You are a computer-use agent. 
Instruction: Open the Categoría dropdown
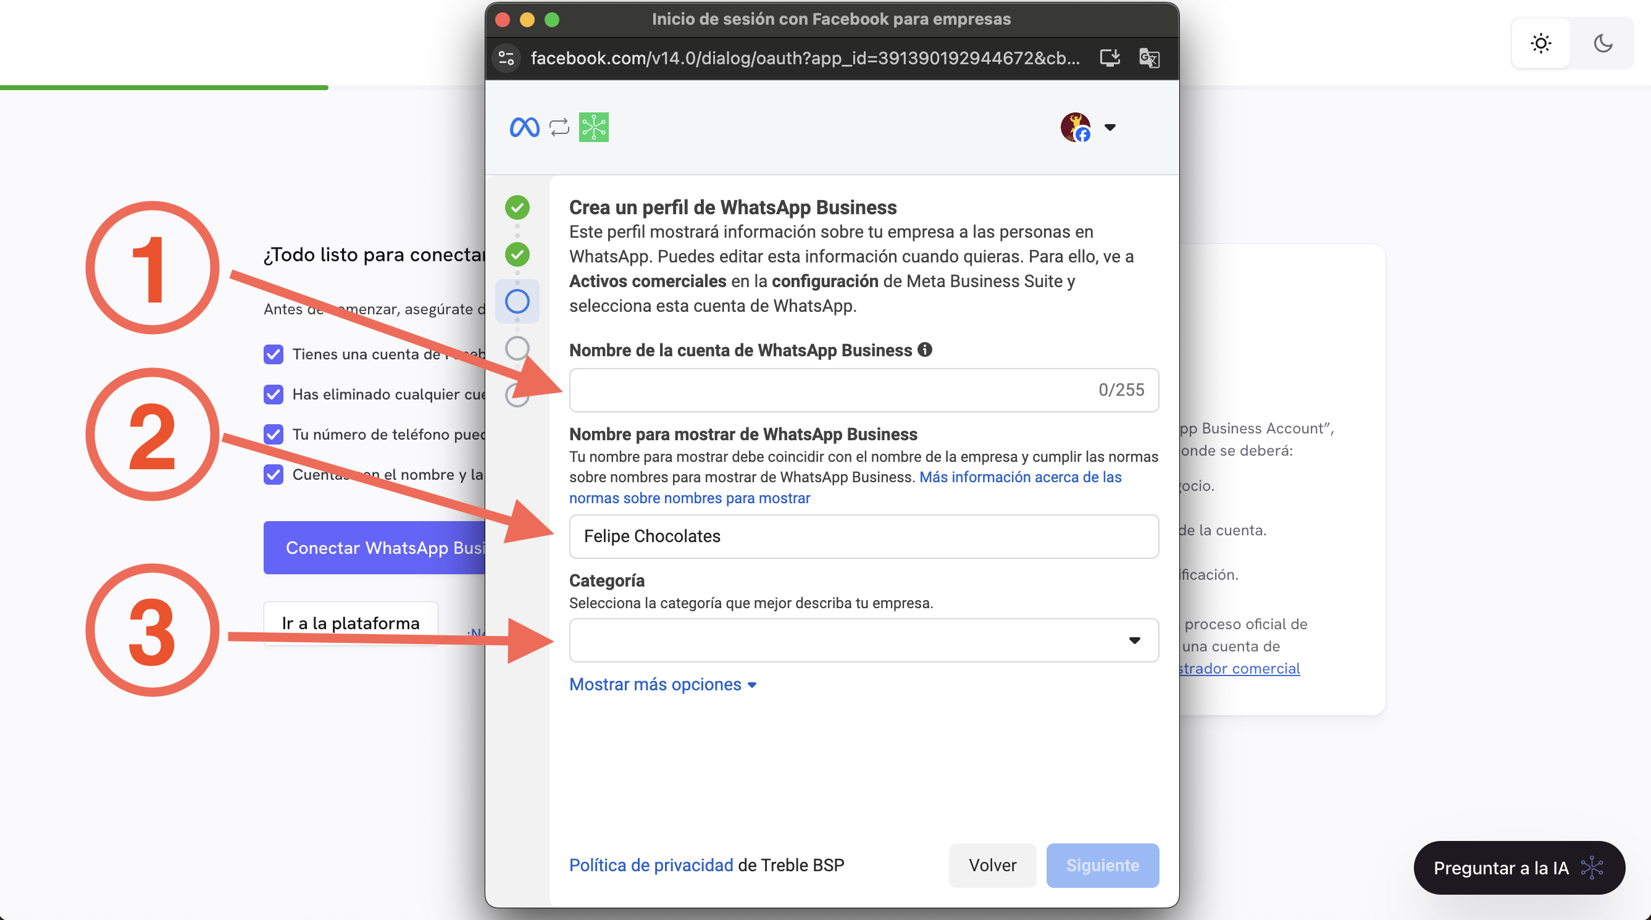(x=863, y=640)
